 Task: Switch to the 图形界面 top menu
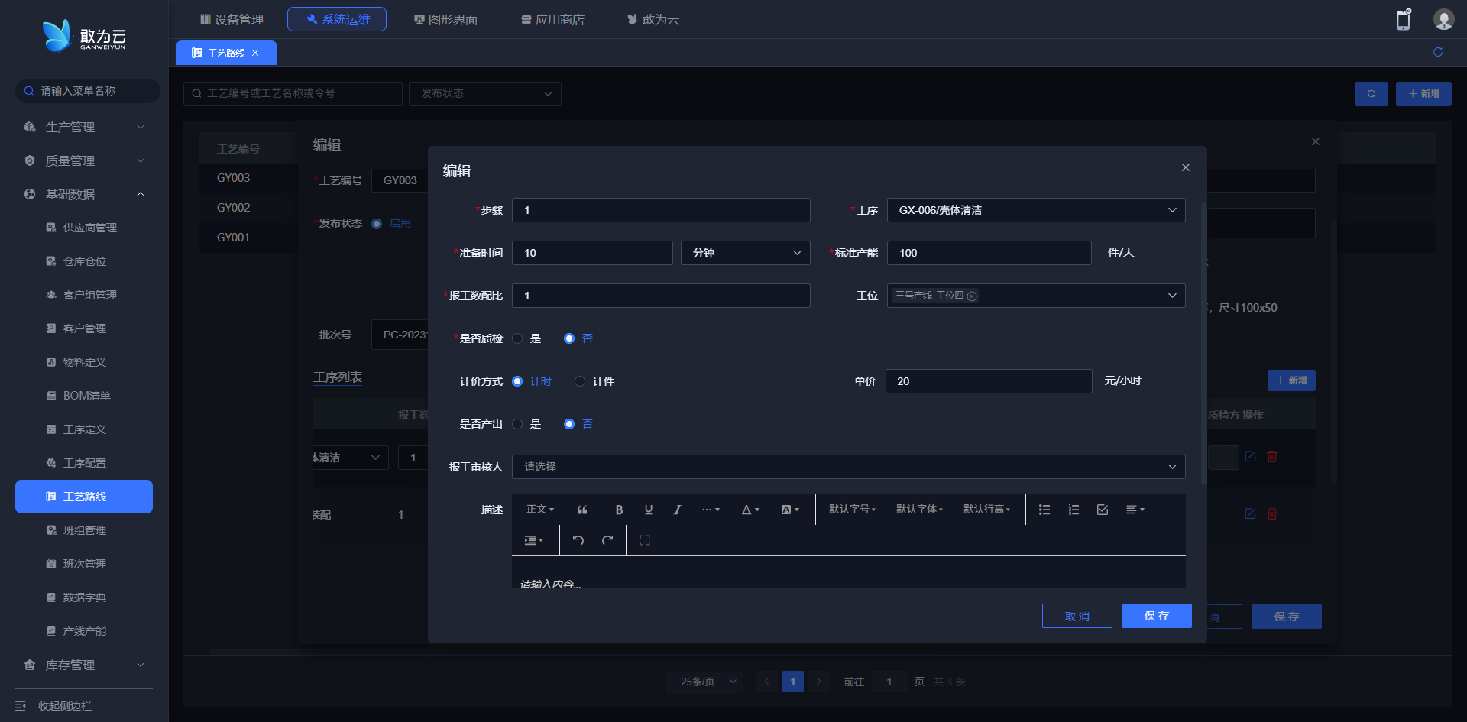(445, 19)
